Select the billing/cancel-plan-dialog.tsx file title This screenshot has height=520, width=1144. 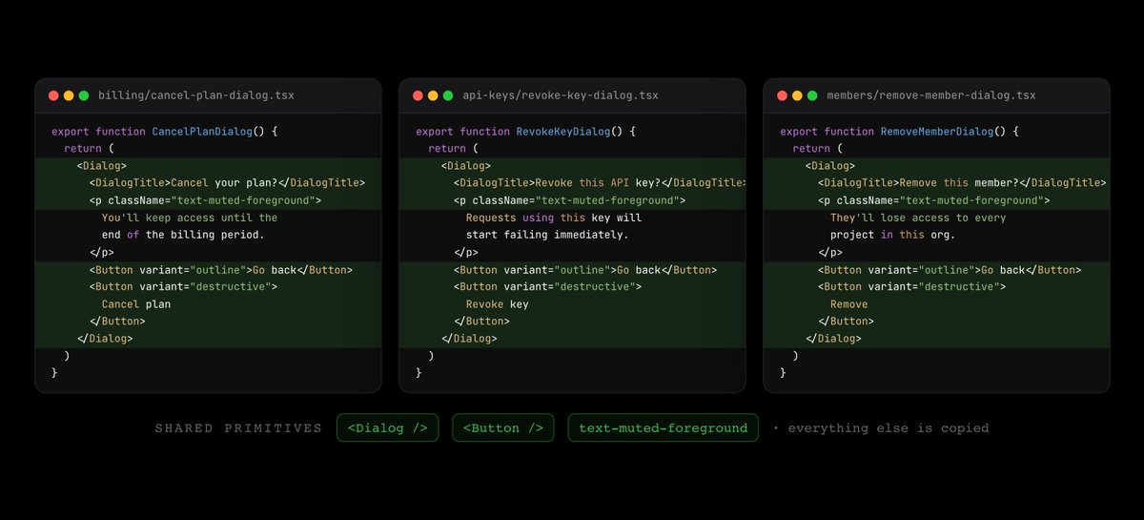tap(196, 95)
